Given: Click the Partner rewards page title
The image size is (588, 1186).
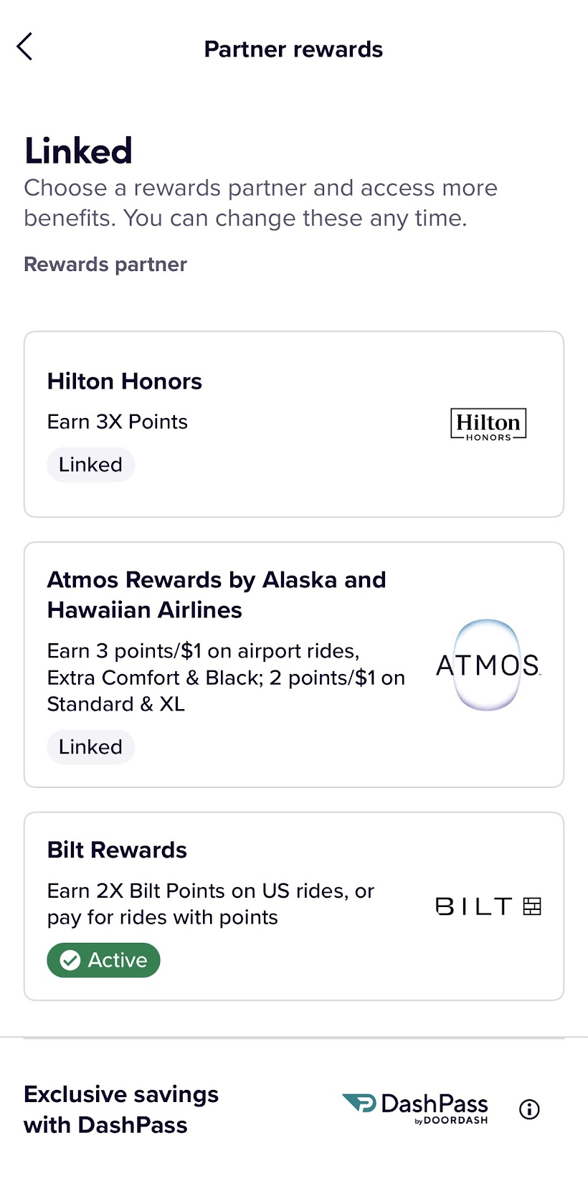Looking at the screenshot, I should point(293,49).
